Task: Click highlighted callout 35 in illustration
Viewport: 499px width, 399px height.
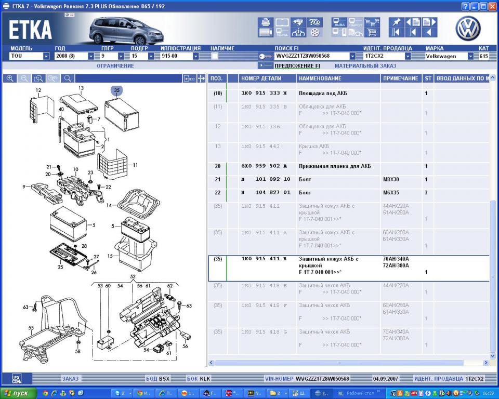Action: coord(117,90)
